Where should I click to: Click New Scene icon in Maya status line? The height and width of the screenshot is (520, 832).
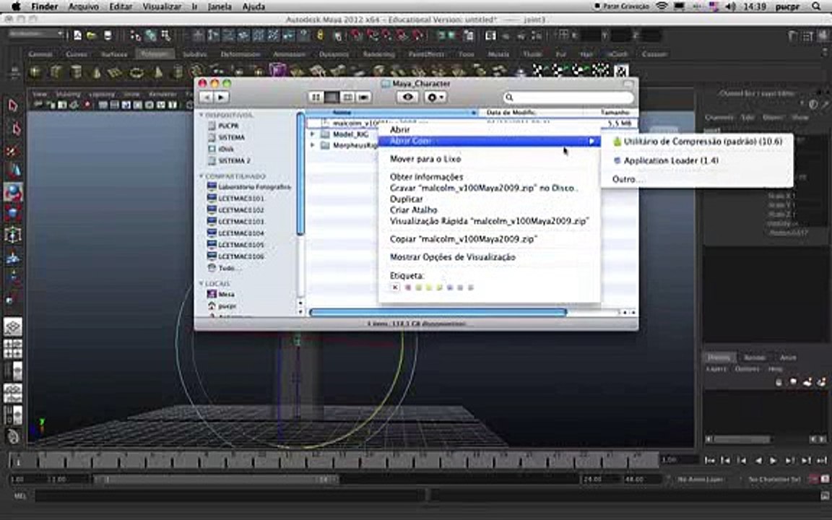click(77, 35)
